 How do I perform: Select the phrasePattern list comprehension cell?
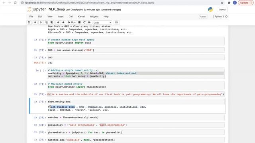136,132
